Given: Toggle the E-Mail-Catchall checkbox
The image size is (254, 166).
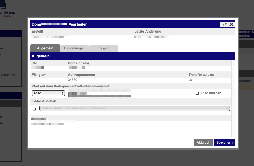Looking at the screenshot, I should click(x=34, y=109).
